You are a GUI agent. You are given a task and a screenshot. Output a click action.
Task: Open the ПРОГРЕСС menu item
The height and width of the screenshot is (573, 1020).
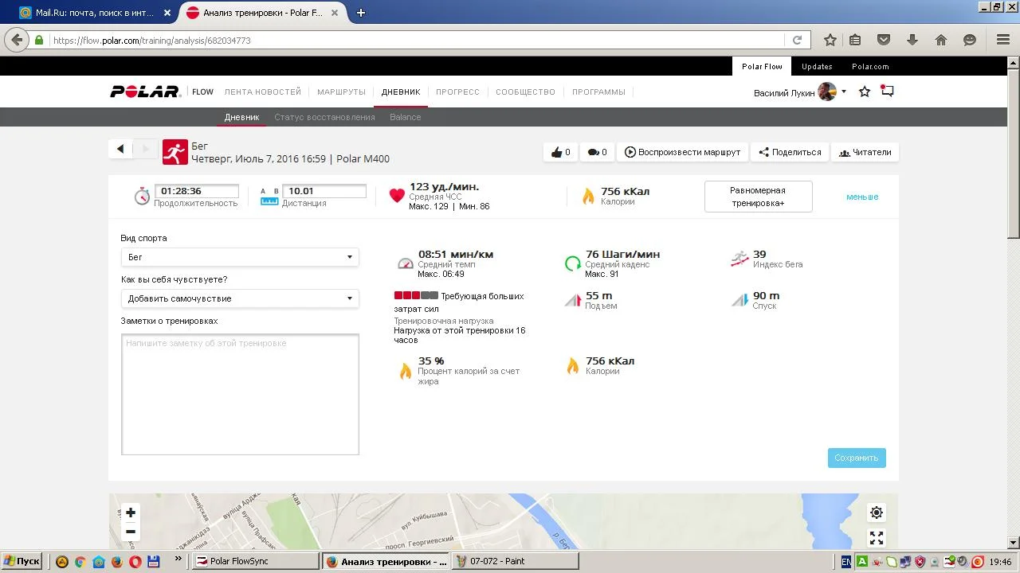click(457, 92)
